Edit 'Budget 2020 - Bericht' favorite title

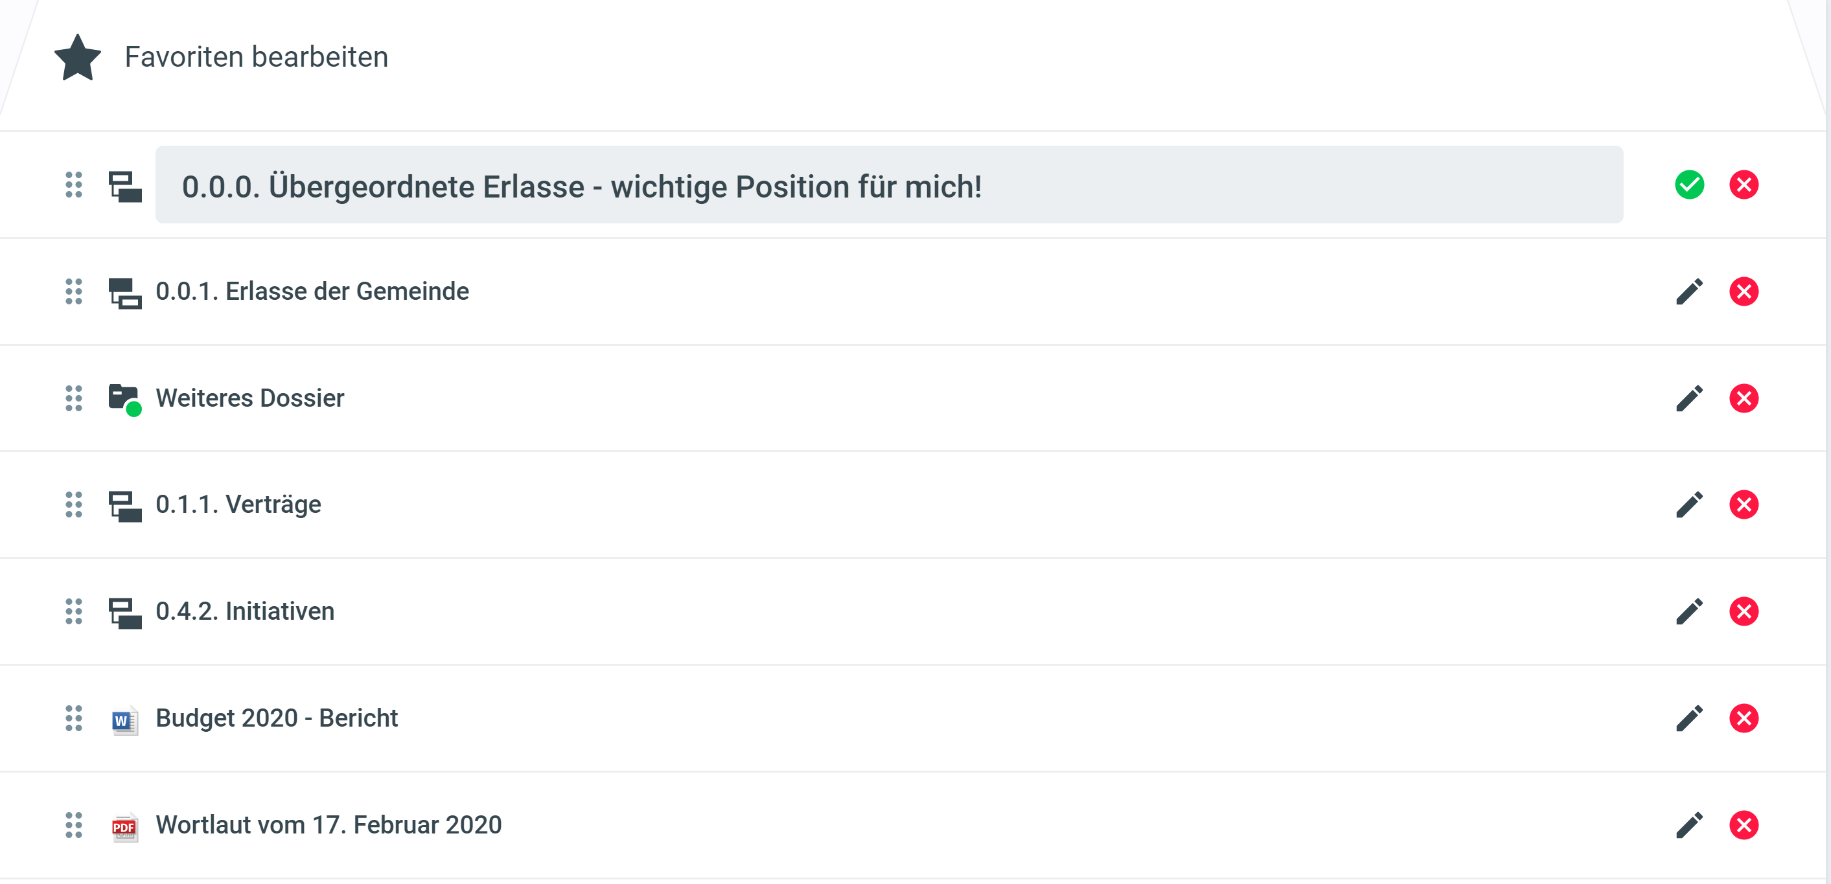coord(1689,718)
